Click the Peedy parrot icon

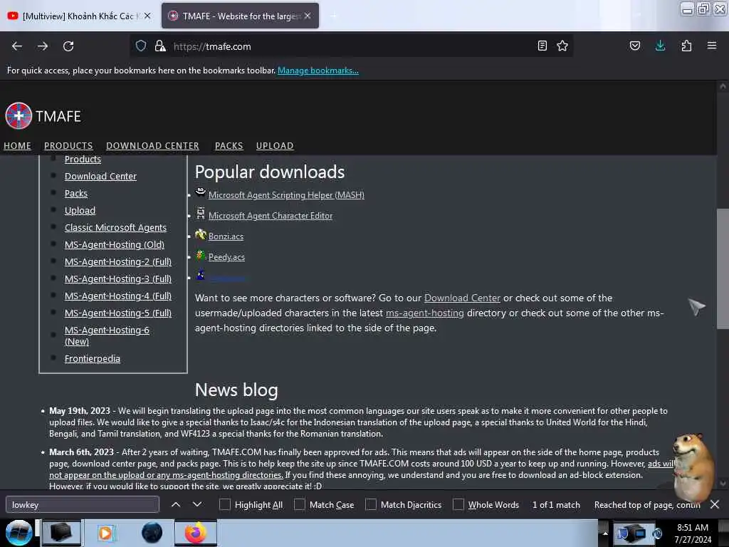[x=200, y=255]
